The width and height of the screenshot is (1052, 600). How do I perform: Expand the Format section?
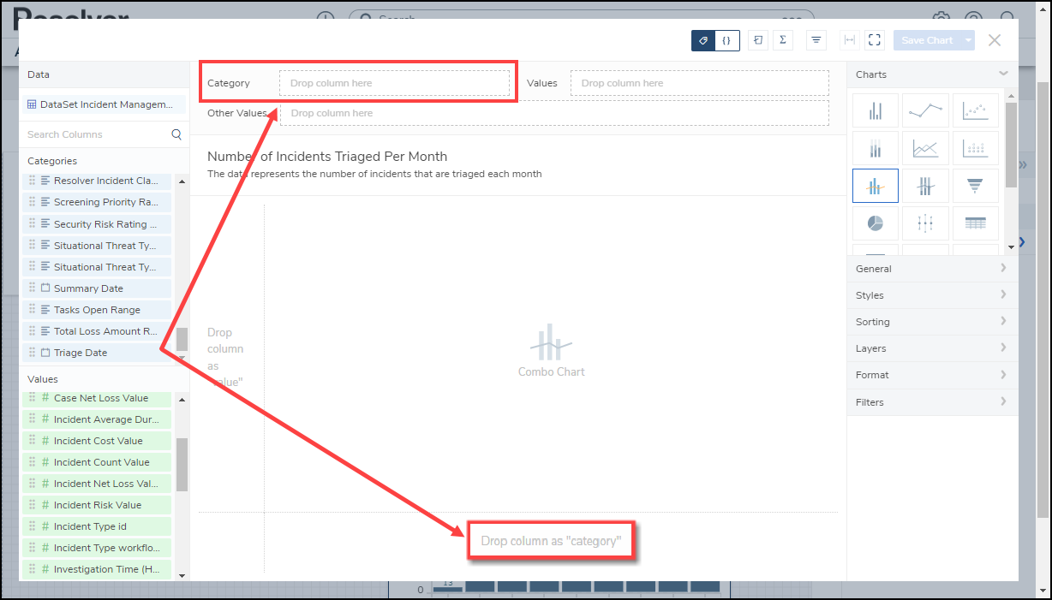click(932, 375)
